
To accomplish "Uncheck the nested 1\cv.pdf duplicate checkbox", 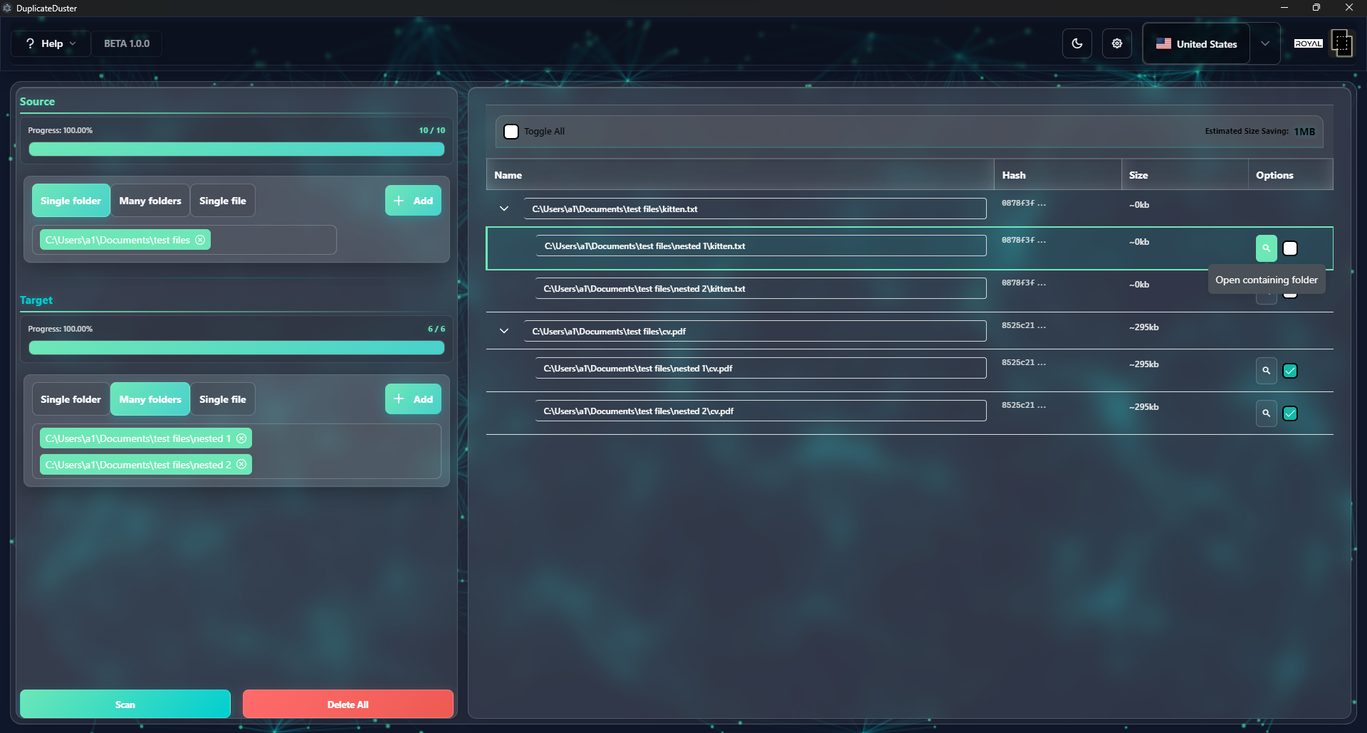I will click(x=1290, y=370).
